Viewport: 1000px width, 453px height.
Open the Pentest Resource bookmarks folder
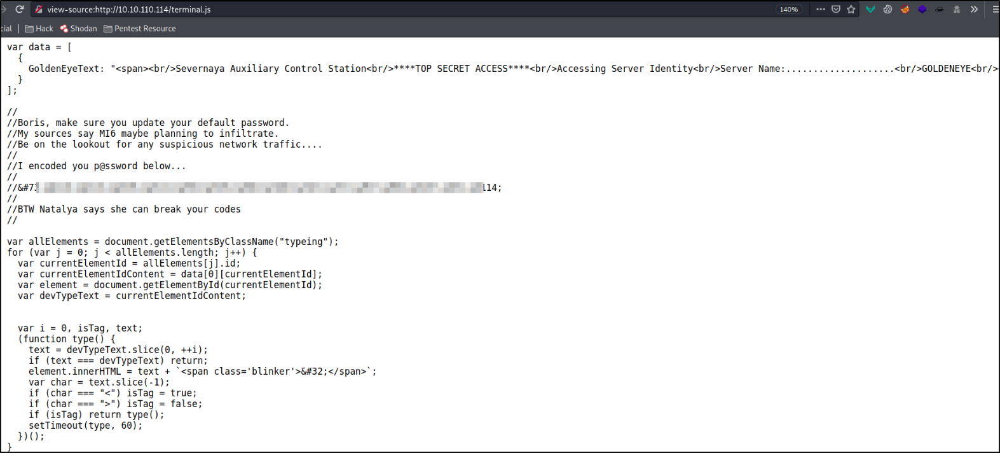(x=140, y=29)
